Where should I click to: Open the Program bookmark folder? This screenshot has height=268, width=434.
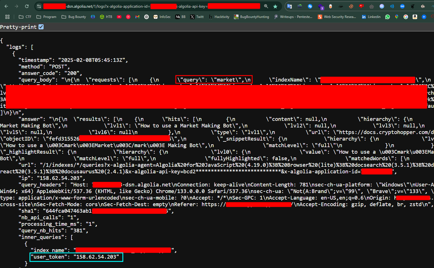(46, 17)
